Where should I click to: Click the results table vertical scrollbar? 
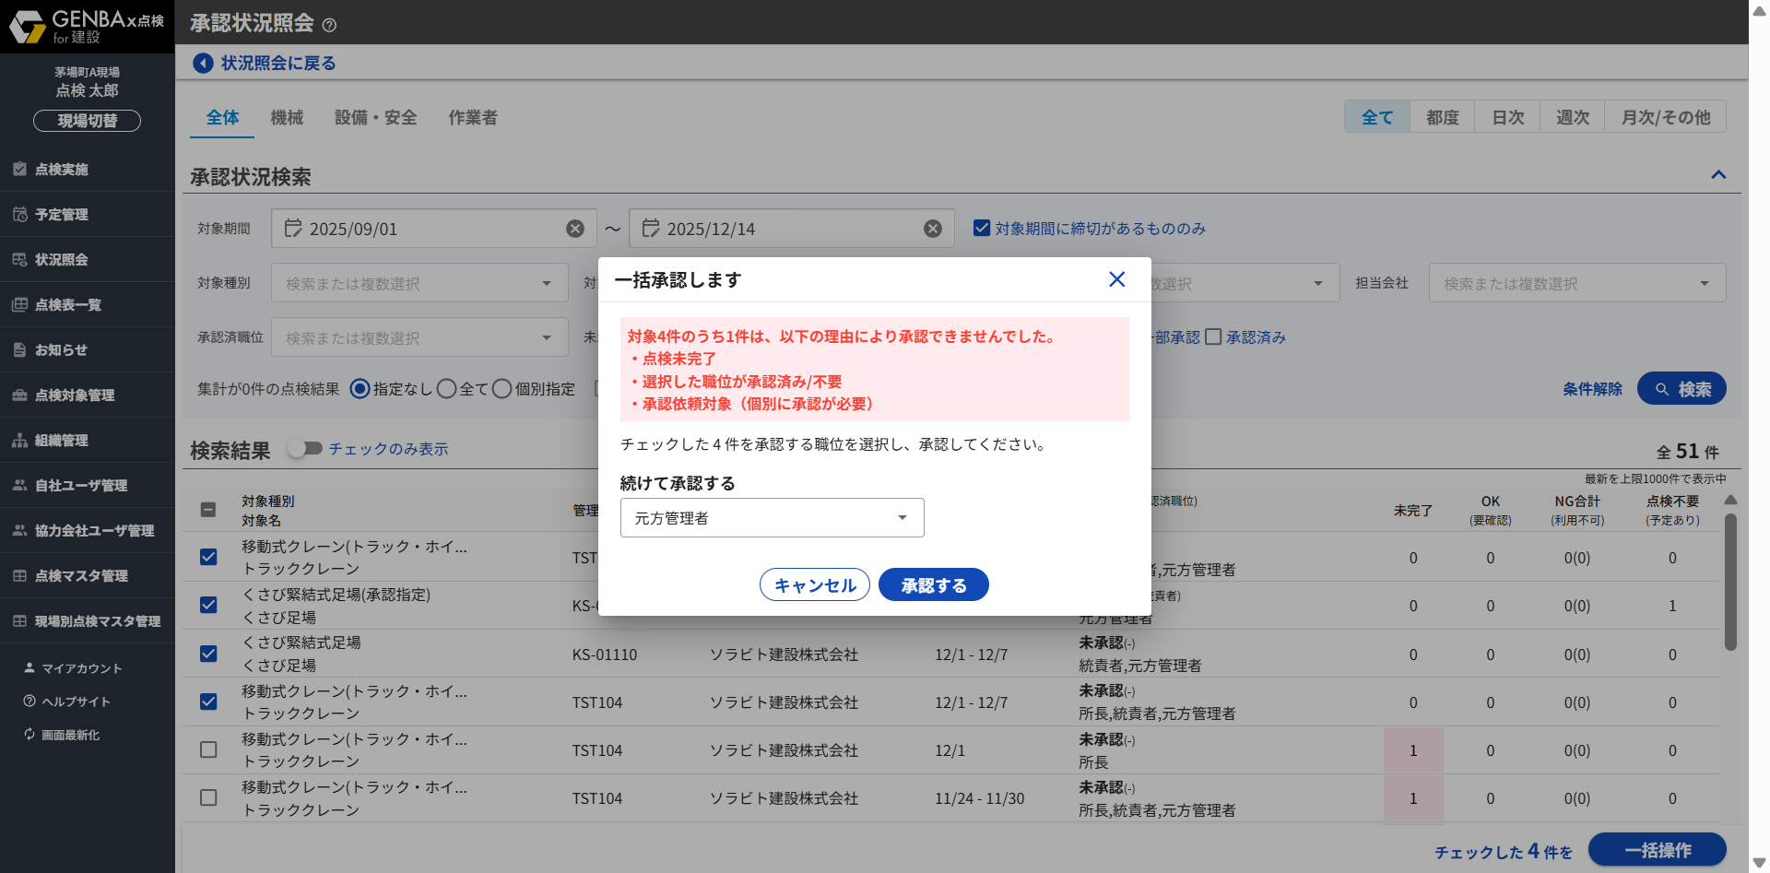1730,581
